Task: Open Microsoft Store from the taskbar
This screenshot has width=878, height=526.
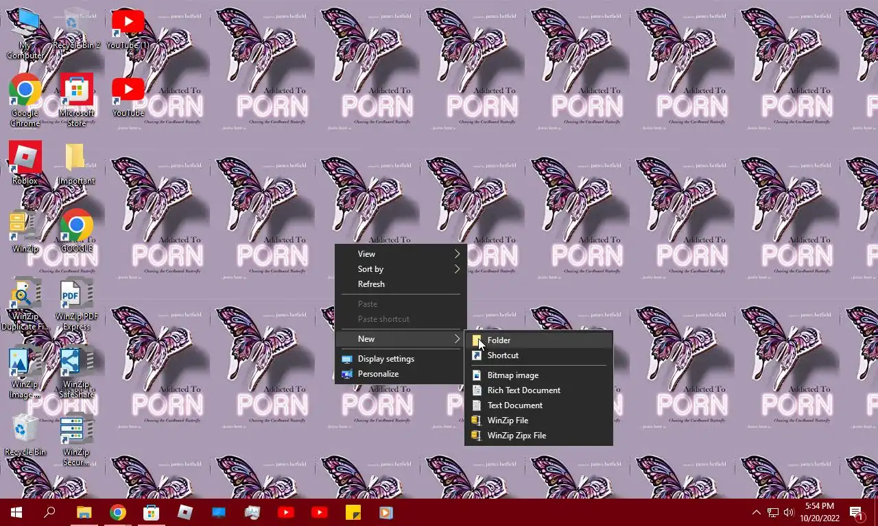Action: [x=151, y=512]
